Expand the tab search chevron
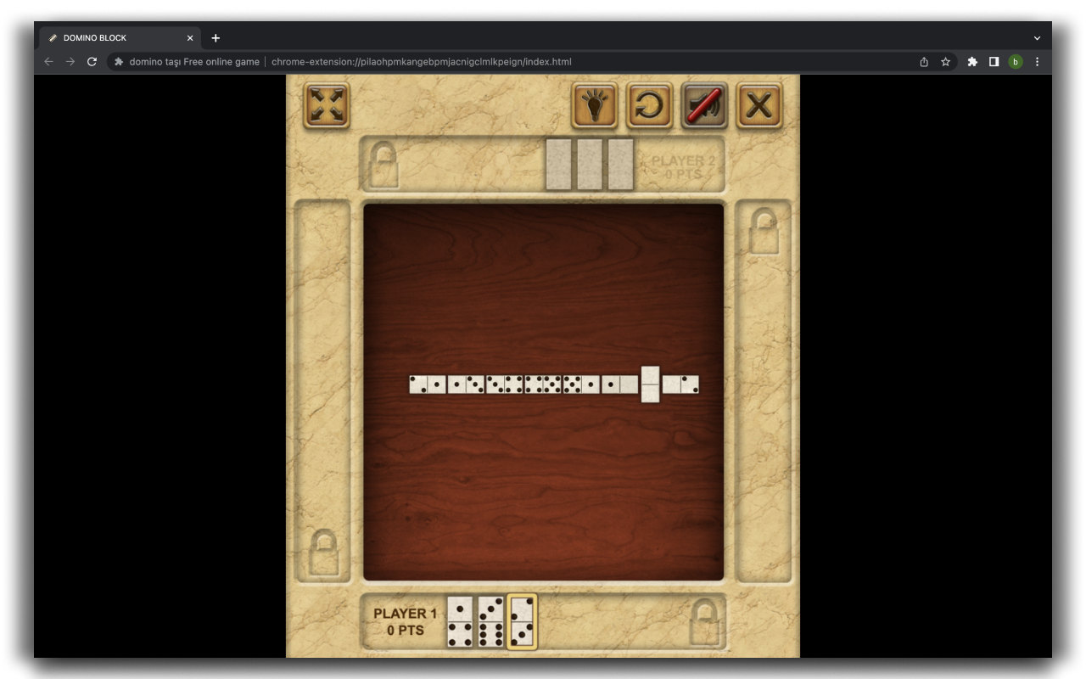Viewport: 1086px width, 679px height. tap(1037, 38)
